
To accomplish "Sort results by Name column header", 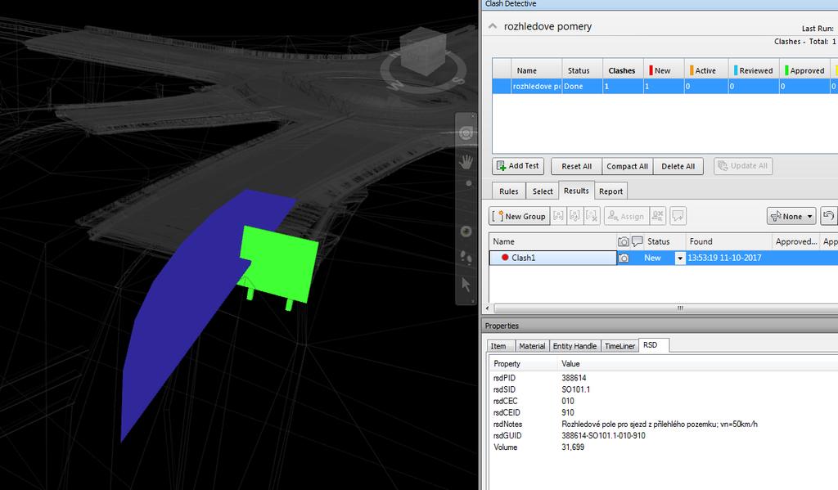I will 552,241.
